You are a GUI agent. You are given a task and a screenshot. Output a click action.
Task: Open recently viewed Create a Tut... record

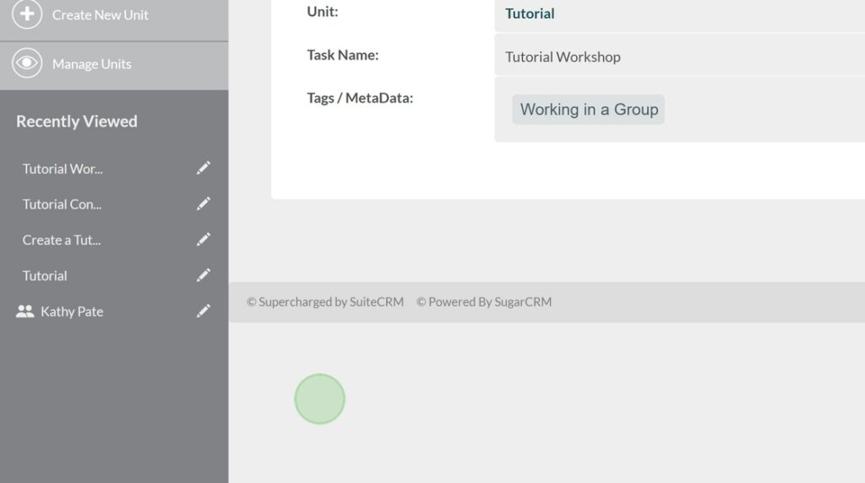coord(62,240)
